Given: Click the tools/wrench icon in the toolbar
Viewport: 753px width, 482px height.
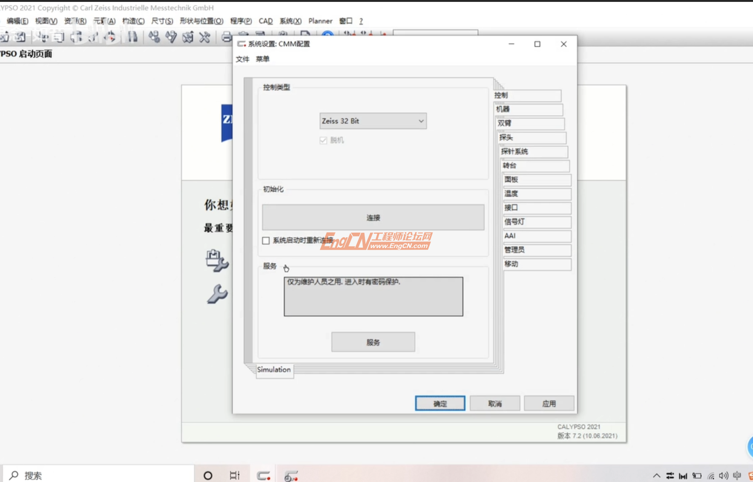Looking at the screenshot, I should click(204, 37).
